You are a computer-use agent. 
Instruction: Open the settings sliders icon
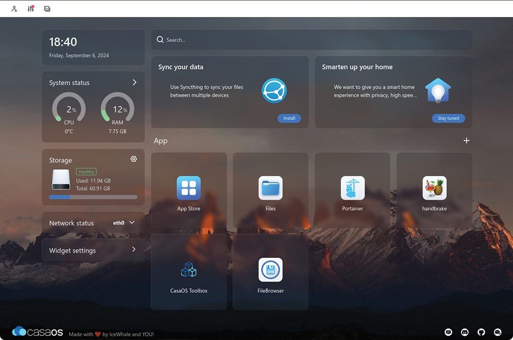(x=31, y=9)
